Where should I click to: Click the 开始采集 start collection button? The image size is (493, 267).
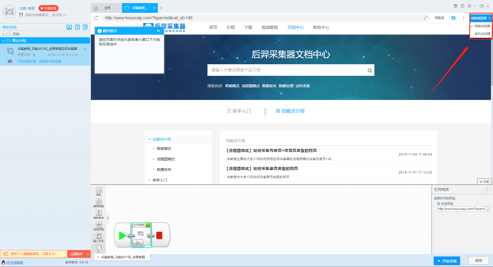point(447,261)
